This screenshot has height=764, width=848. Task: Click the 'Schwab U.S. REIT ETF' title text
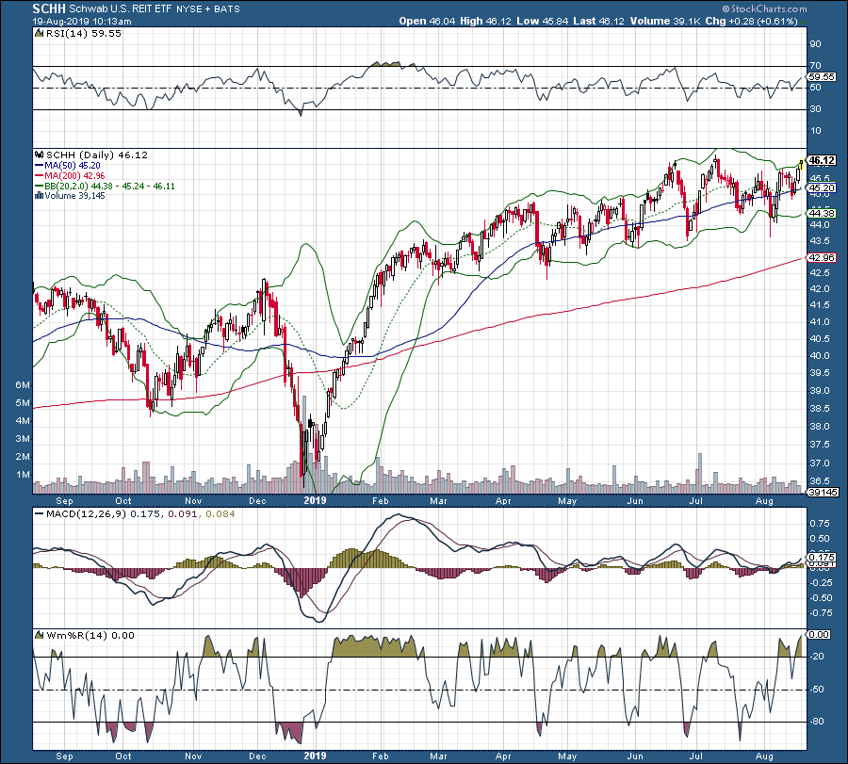tap(120, 8)
